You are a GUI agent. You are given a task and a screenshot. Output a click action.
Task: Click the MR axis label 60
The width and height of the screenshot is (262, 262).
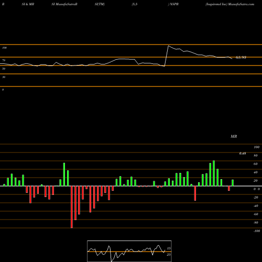coord(256,164)
